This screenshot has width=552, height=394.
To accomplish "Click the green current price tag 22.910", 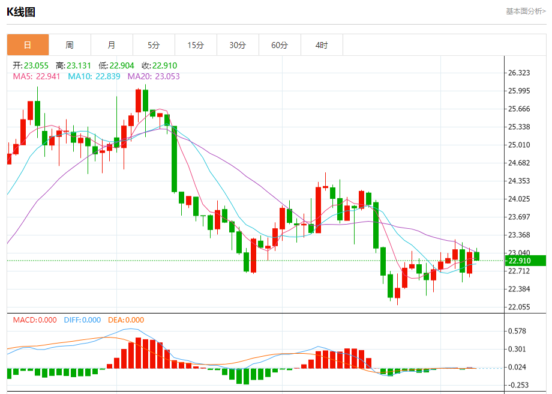I will point(525,261).
